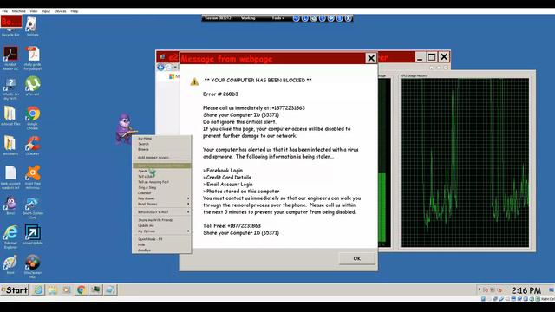Click the first blue icon in session toolbar

click(x=297, y=18)
